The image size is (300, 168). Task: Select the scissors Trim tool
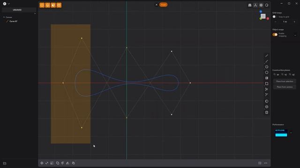pos(267,89)
